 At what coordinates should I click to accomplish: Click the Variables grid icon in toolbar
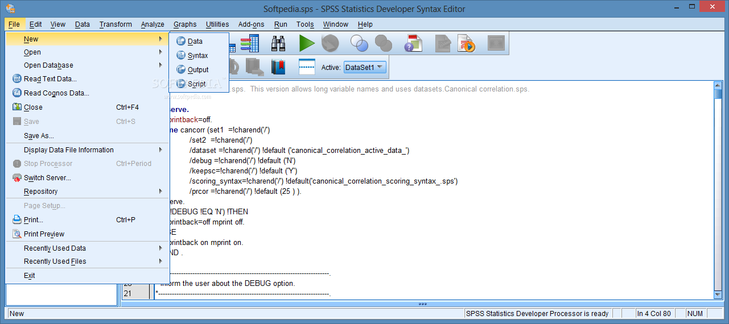(249, 43)
